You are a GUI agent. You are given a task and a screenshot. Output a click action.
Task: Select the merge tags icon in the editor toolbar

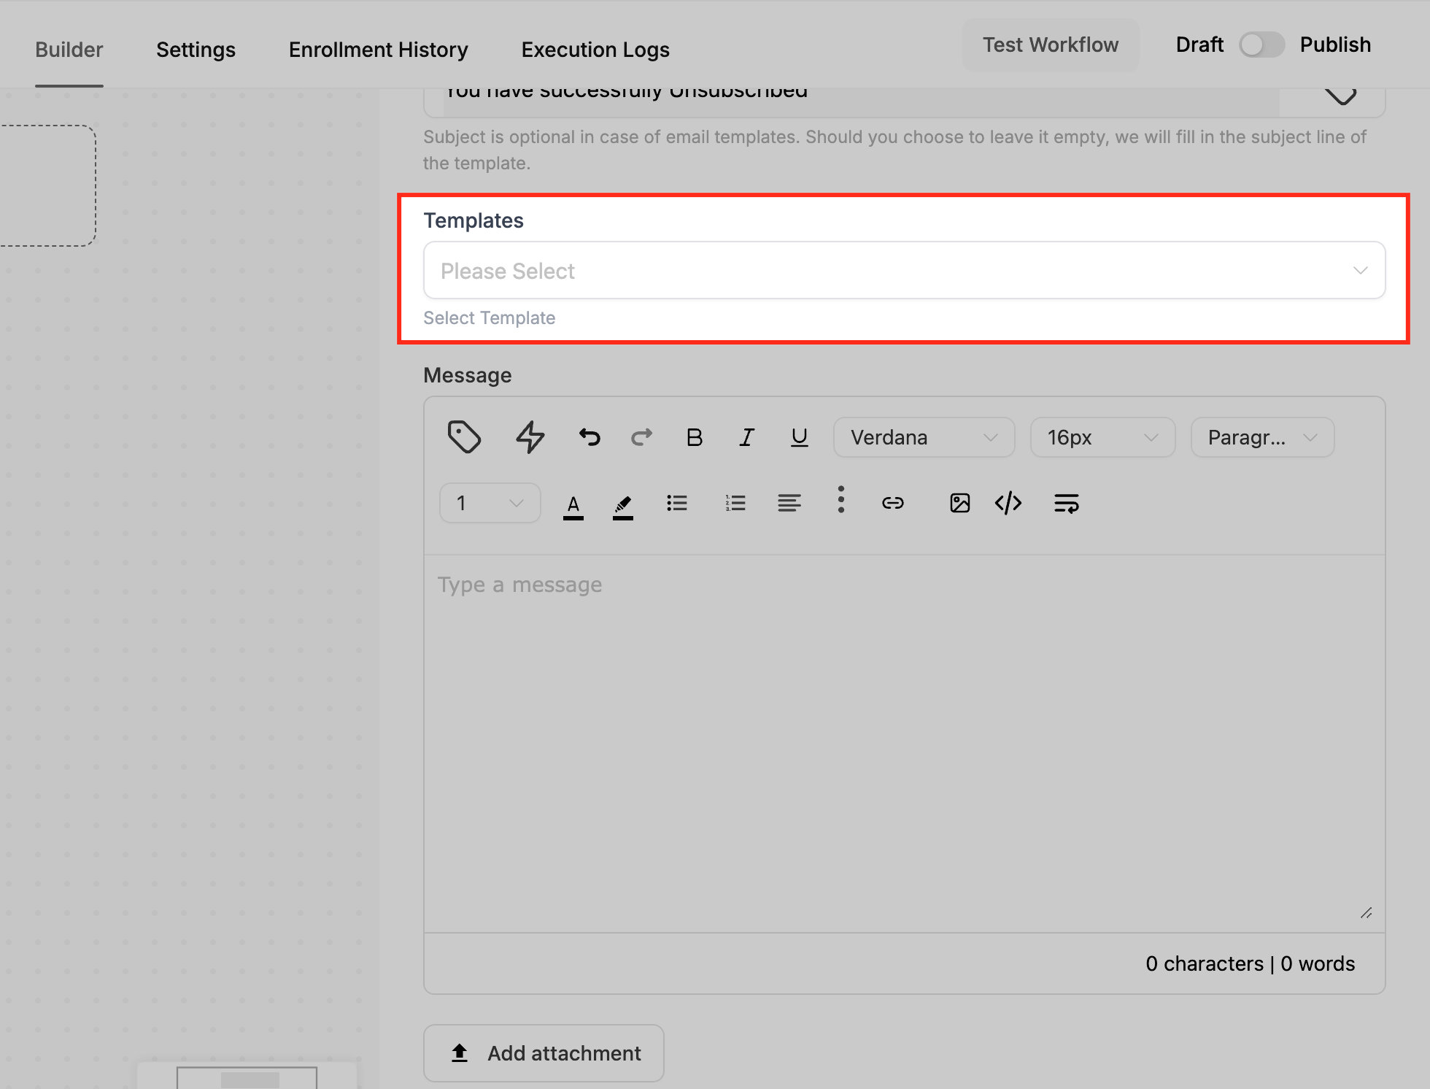[x=465, y=436]
